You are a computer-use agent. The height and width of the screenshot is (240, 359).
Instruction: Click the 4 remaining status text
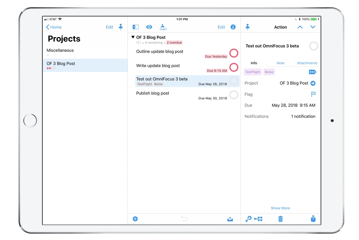pos(154,43)
